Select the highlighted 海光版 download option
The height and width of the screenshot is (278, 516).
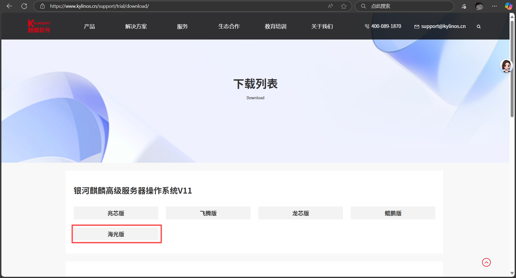tap(116, 234)
